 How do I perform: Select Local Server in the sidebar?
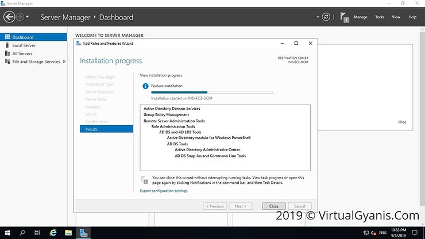pos(24,45)
